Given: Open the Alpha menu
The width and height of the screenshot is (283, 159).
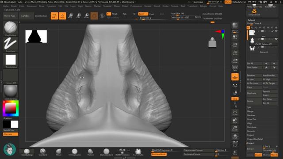Looking at the screenshot, I should pyautogui.click(x=6, y=6).
